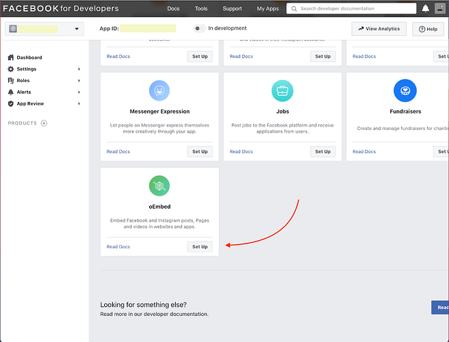Open Read Docs for Fundraisers

(364, 151)
